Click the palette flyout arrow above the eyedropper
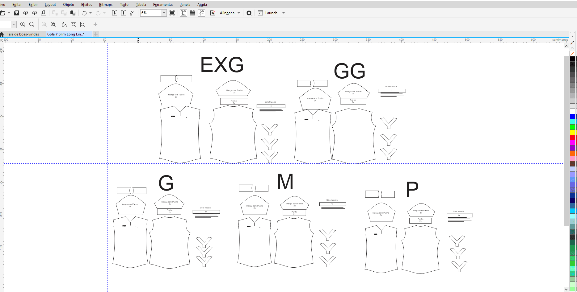577x292 pixels. coord(572,36)
